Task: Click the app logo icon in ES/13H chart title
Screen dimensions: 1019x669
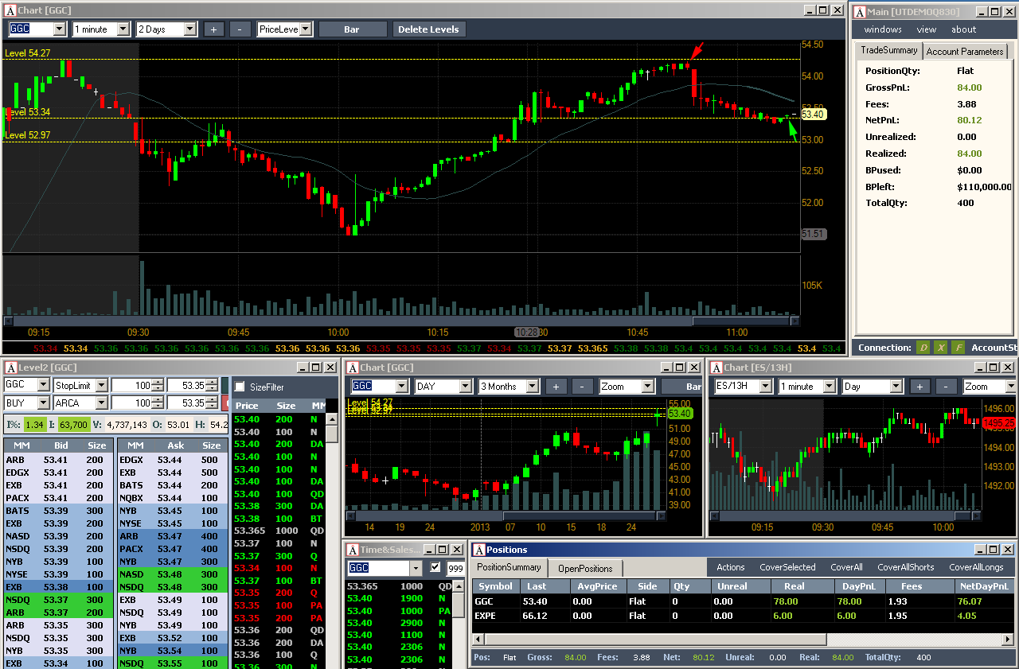Action: tap(716, 368)
